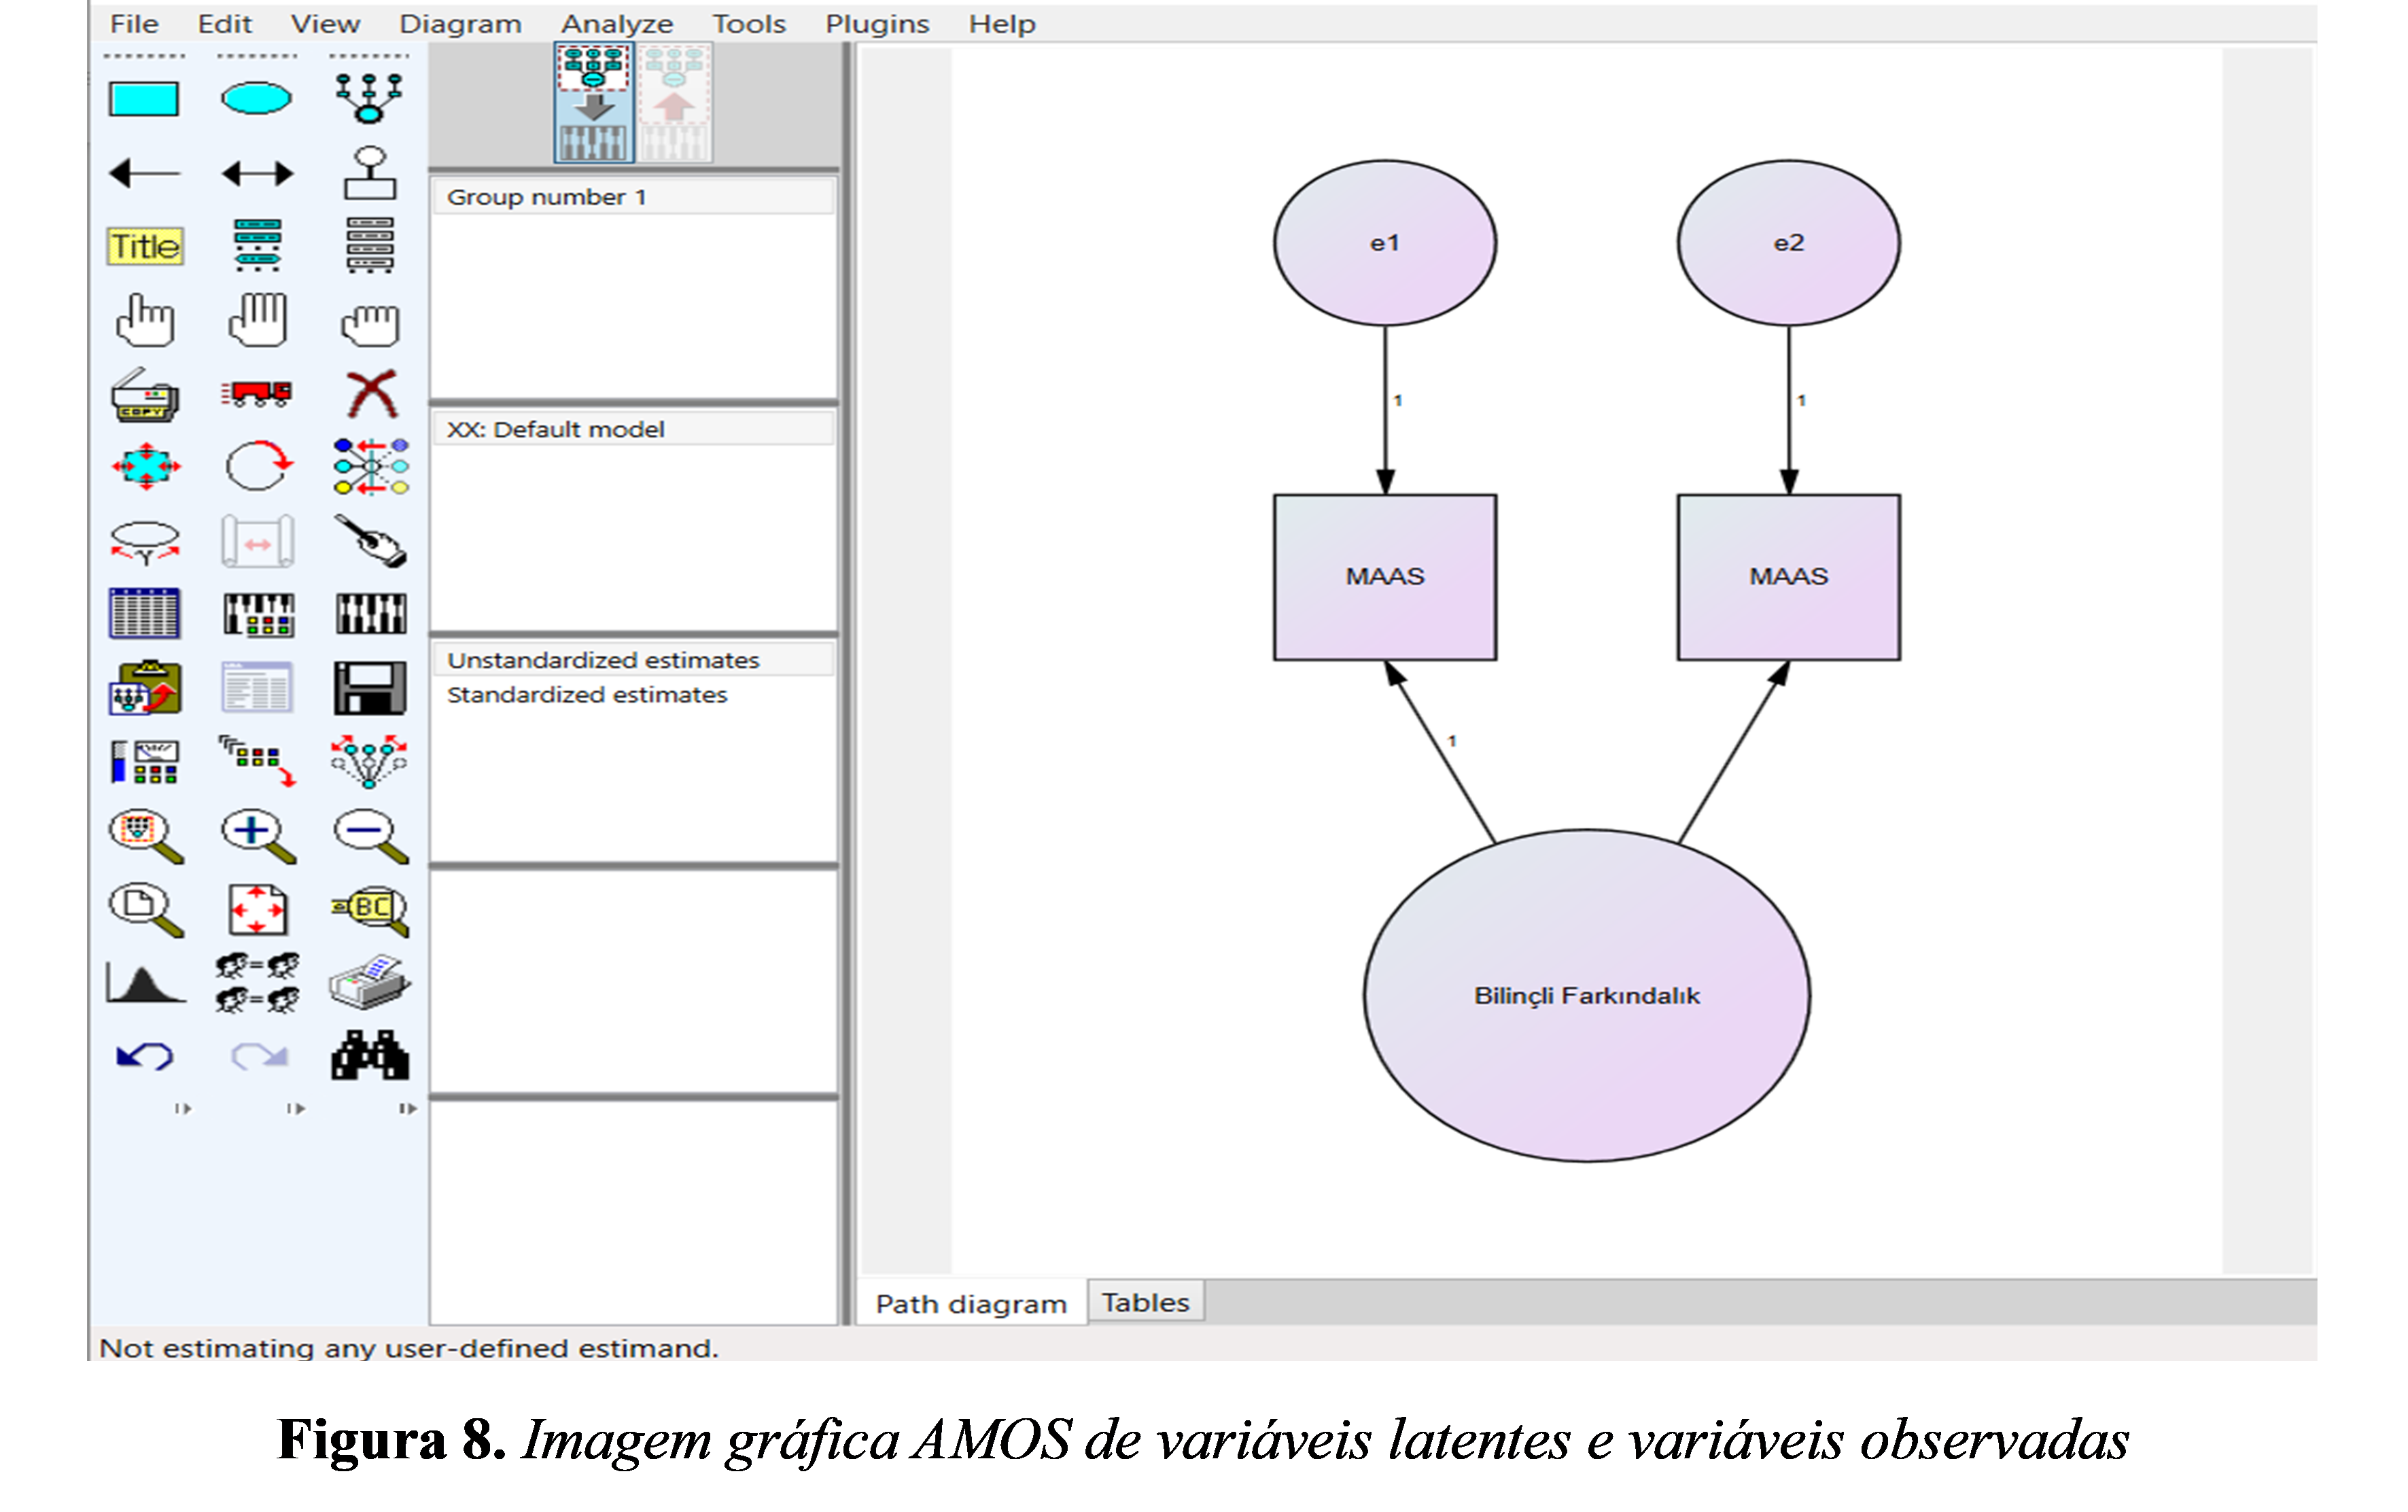Click the Title figure caption tool

click(x=145, y=246)
